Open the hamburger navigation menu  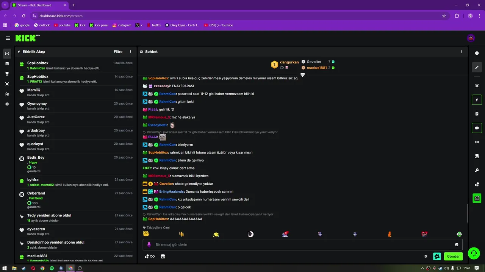click(8, 38)
